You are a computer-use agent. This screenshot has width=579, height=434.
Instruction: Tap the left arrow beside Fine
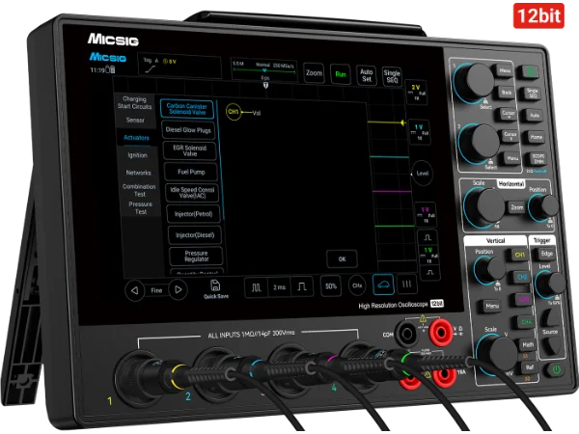tap(134, 290)
